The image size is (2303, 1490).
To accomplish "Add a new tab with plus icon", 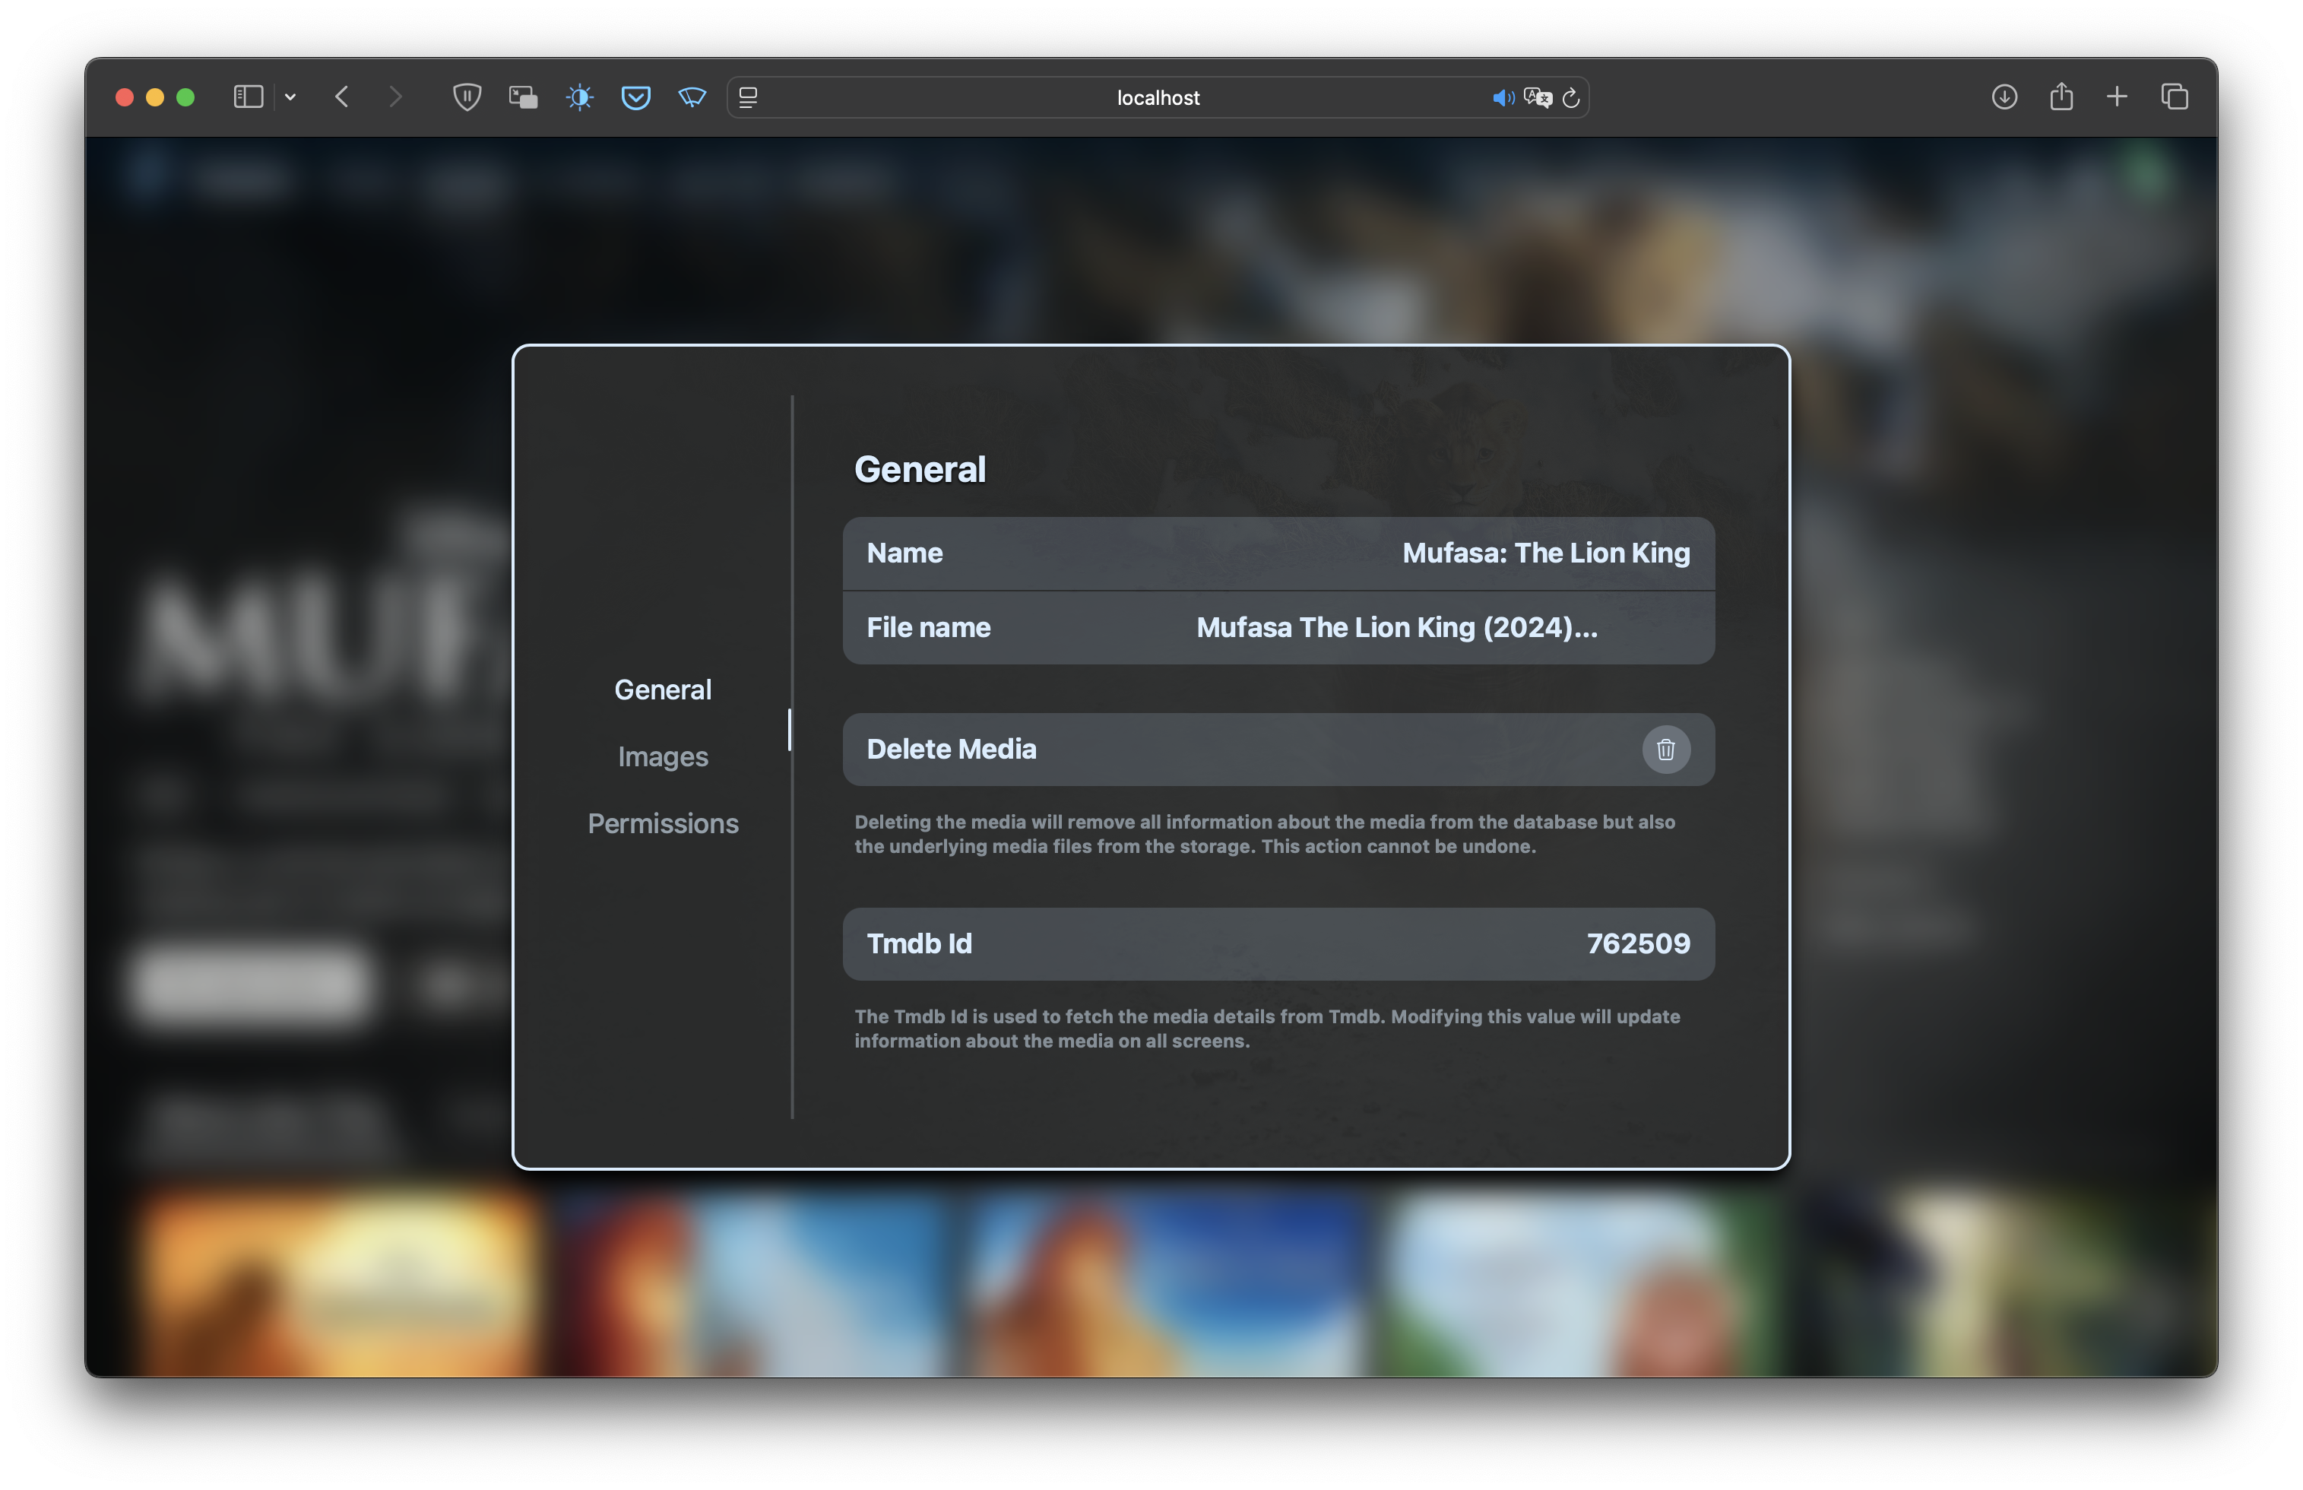I will [2118, 97].
